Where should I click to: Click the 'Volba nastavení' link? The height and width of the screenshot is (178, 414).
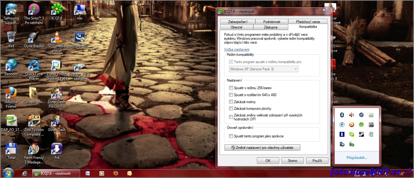pyautogui.click(x=237, y=49)
